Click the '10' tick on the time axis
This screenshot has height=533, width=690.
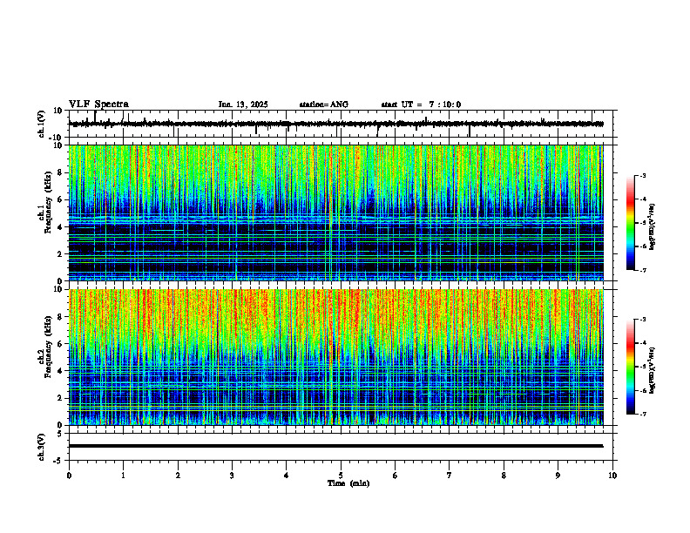(612, 476)
